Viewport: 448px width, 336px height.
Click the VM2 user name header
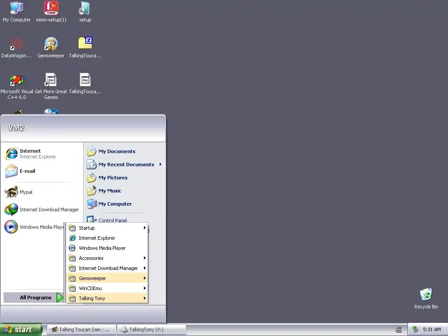(x=16, y=128)
